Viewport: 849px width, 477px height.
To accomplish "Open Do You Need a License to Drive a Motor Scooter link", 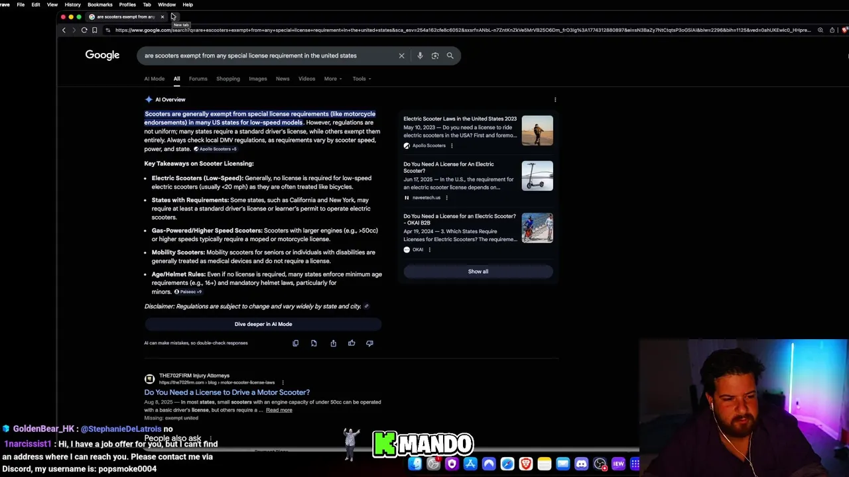I will click(227, 392).
